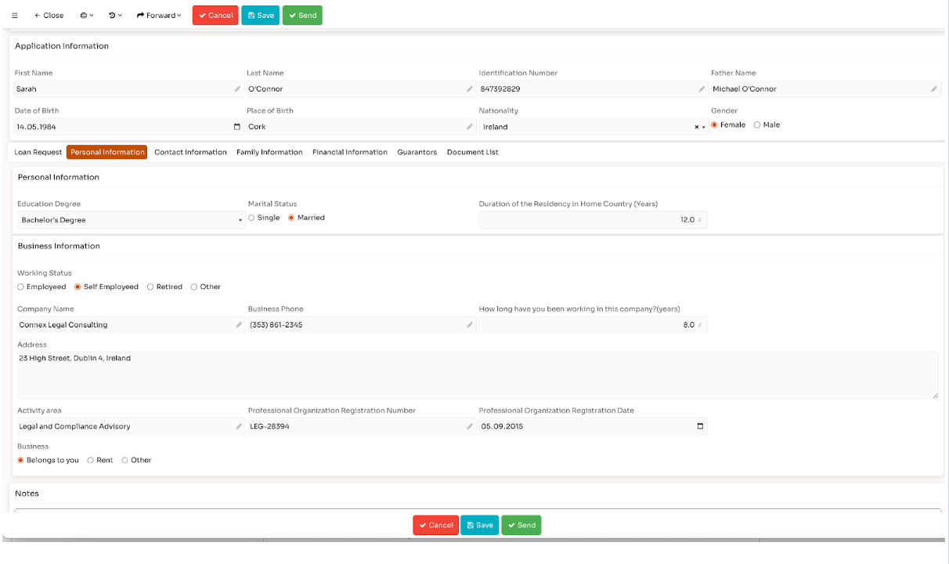
Task: Click the Activity area pencil icon
Action: click(239, 427)
